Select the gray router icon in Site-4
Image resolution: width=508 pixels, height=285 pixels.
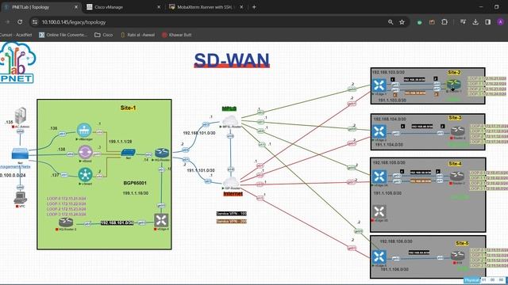(457, 176)
